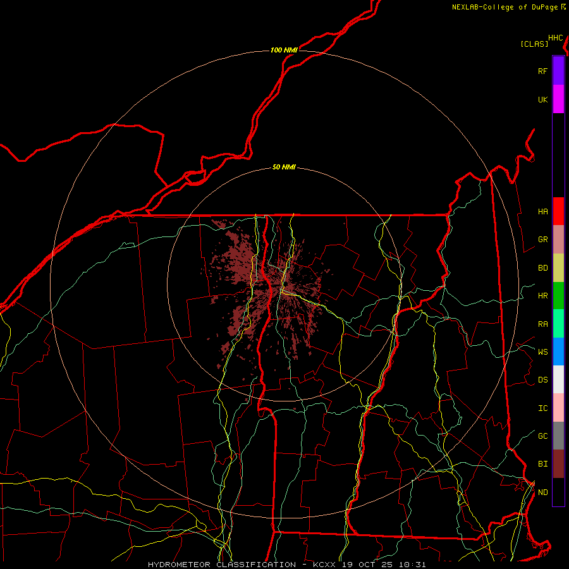Click the HHC legend heading

(556, 38)
